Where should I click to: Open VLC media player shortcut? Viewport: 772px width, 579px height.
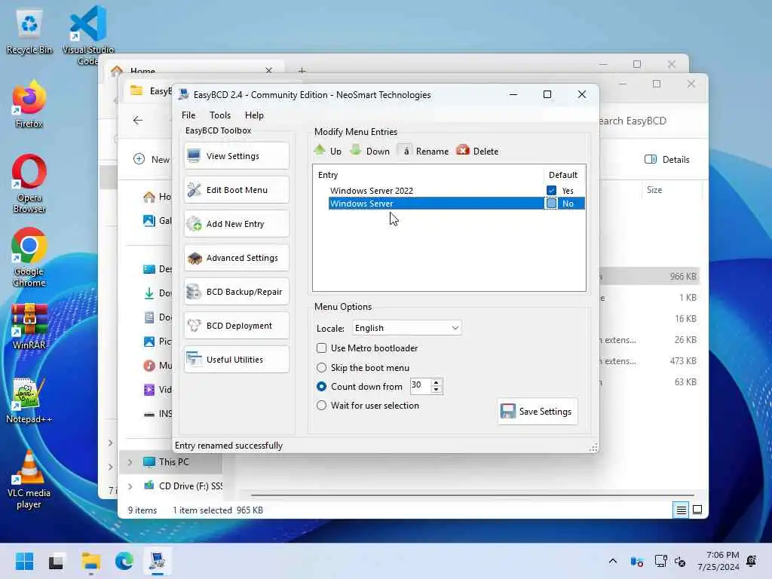29,479
